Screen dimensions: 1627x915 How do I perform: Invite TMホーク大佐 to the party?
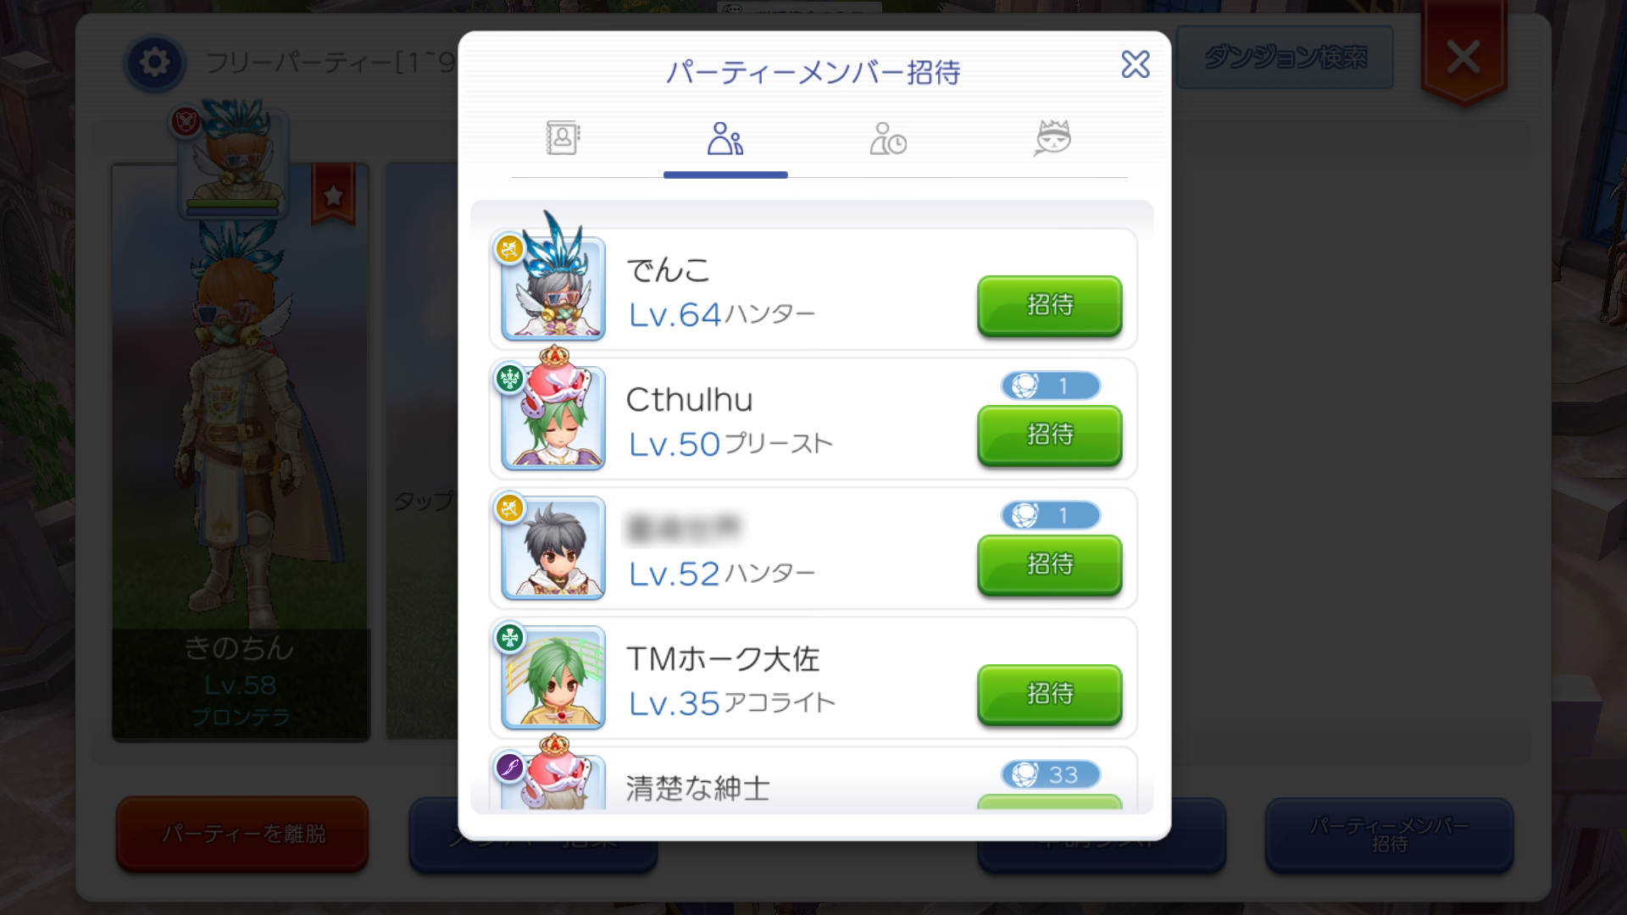(x=1050, y=694)
